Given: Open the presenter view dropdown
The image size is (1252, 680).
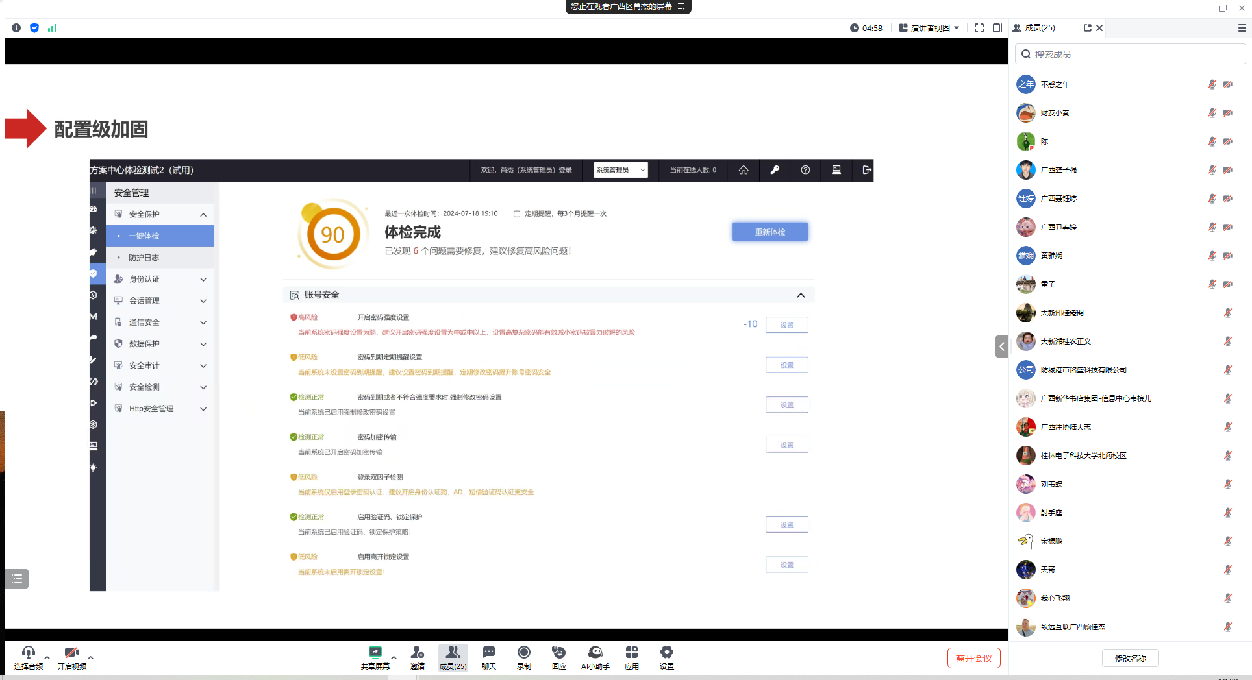Looking at the screenshot, I should tap(929, 28).
